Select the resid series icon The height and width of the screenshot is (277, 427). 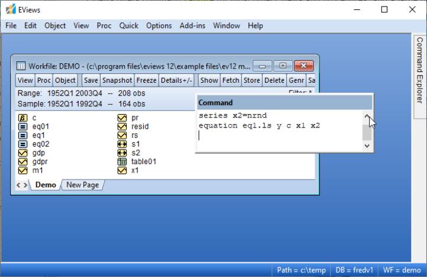122,126
